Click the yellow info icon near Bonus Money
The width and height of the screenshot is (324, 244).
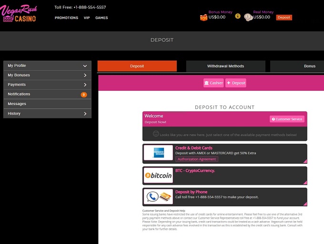point(238,16)
